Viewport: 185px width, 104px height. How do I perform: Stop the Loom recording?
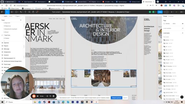pyautogui.click(x=34, y=96)
